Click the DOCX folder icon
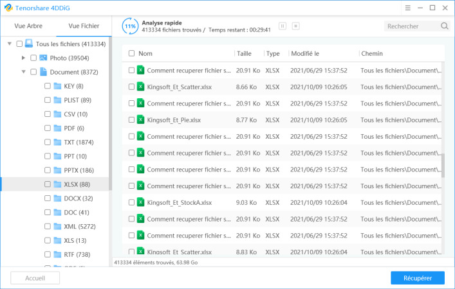 pyautogui.click(x=57, y=198)
